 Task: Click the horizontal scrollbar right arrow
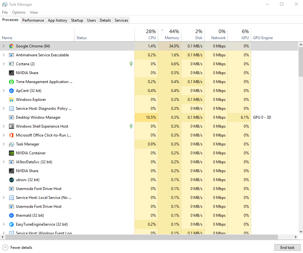click(296, 237)
